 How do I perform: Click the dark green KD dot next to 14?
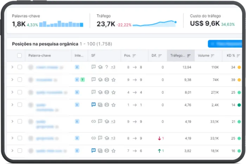239,105
